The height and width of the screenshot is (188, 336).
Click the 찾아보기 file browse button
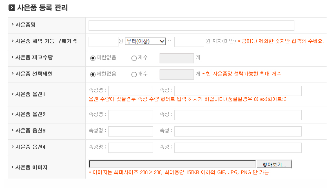(274, 164)
